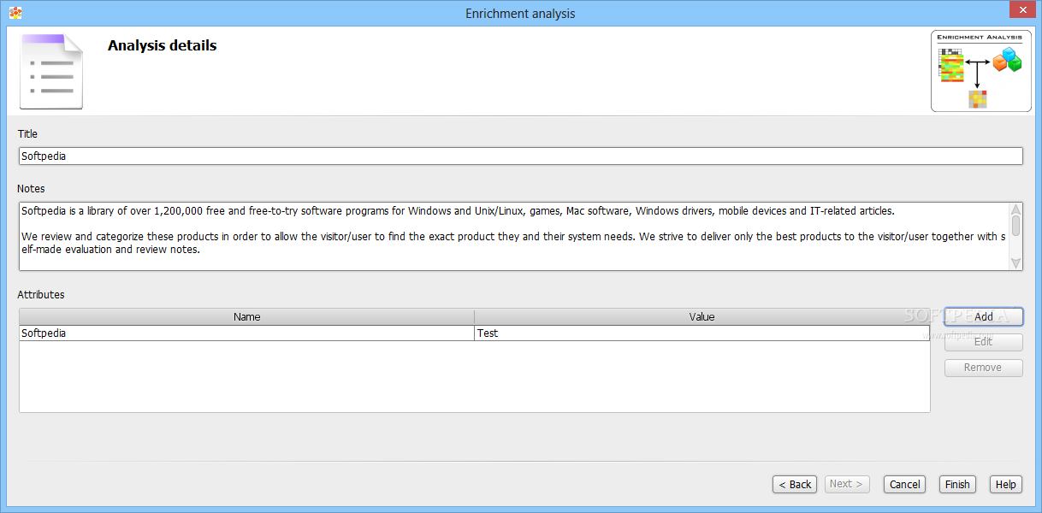Click inside the Notes text area
This screenshot has width=1042, height=513.
[513, 236]
